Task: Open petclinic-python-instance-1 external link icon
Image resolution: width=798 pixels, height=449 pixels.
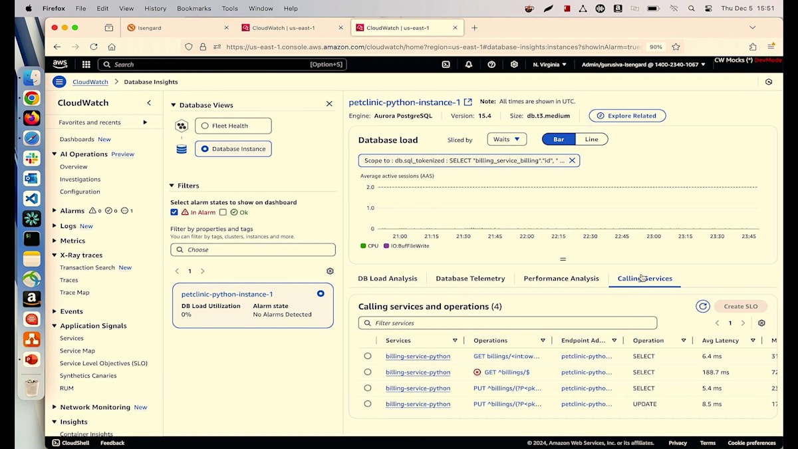Action: coord(468,102)
